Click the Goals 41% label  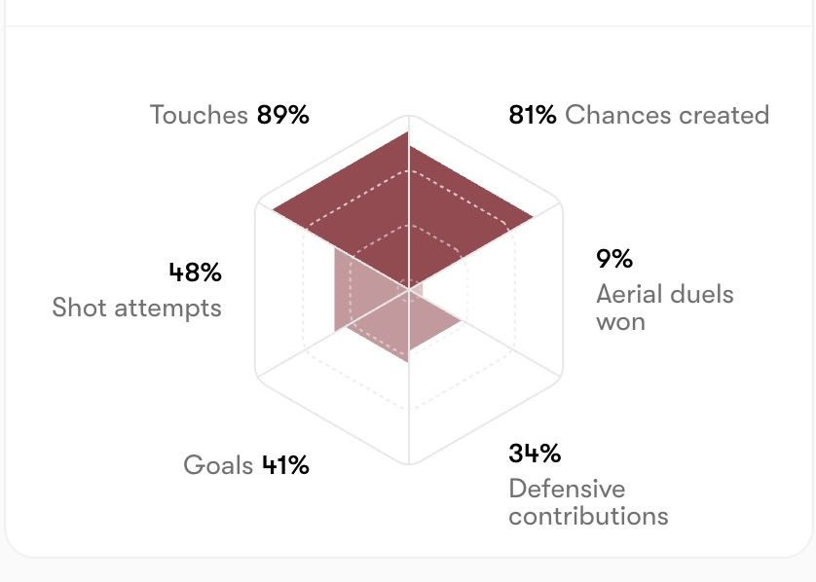pyautogui.click(x=246, y=465)
